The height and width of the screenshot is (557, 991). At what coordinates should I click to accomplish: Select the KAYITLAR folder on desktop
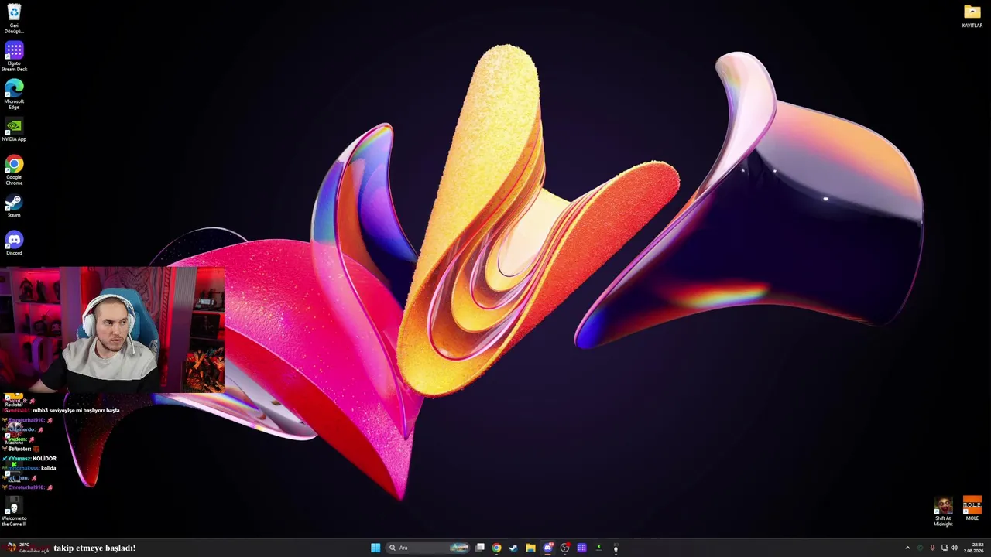tap(972, 16)
